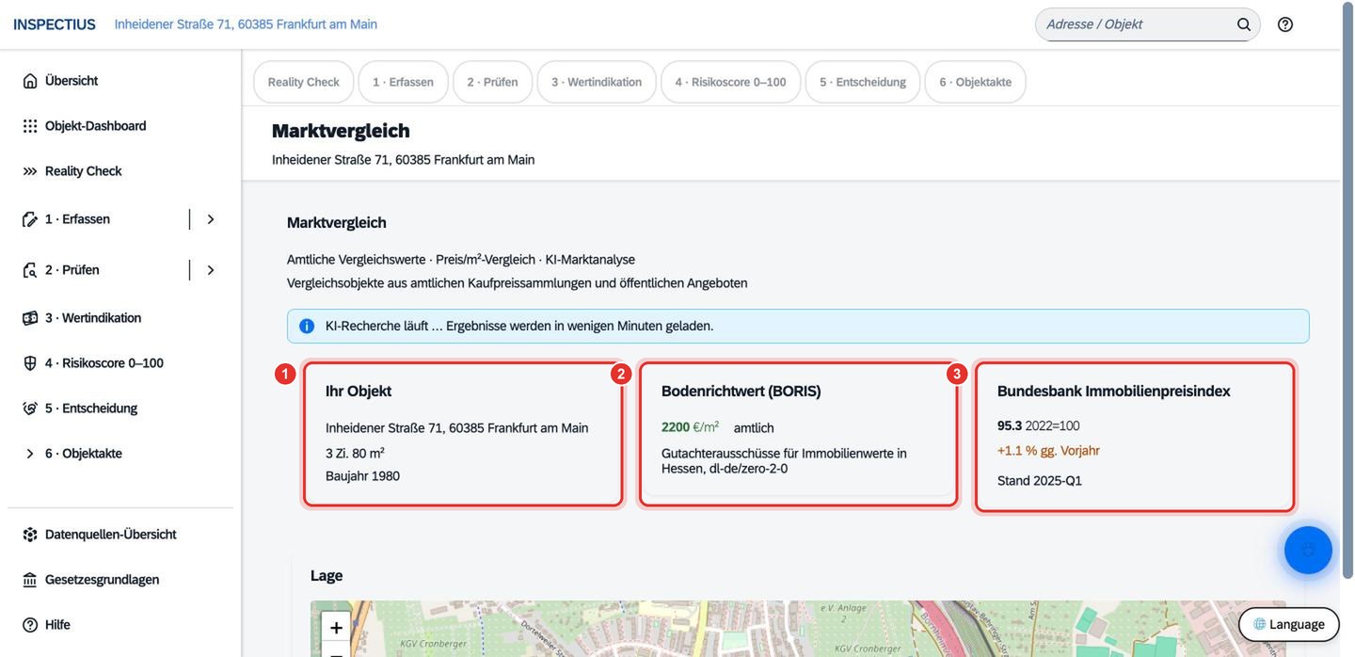Image resolution: width=1355 pixels, height=657 pixels.
Task: Click the Bundesbank Immobilienpreisindex heading
Action: 1114,392
